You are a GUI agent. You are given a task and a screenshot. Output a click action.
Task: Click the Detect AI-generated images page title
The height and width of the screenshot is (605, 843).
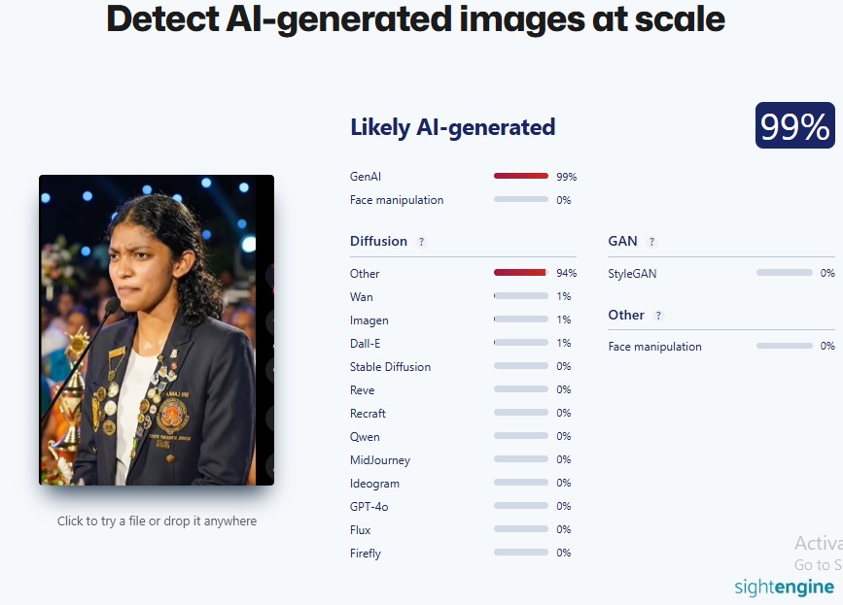click(415, 18)
